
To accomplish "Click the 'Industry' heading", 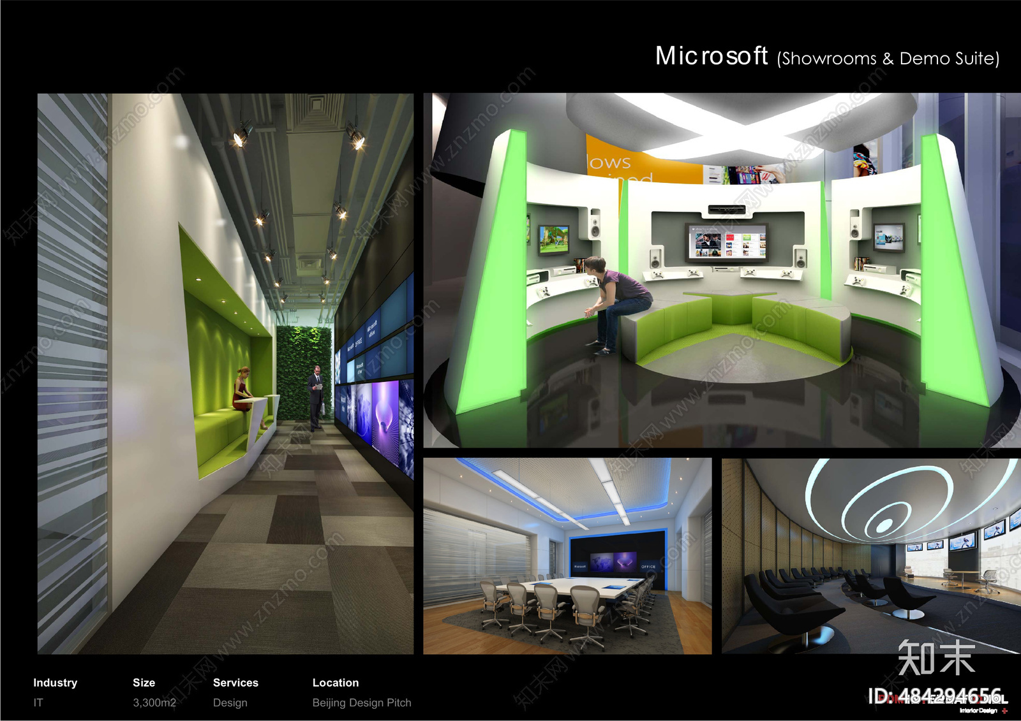I will click(x=55, y=683).
